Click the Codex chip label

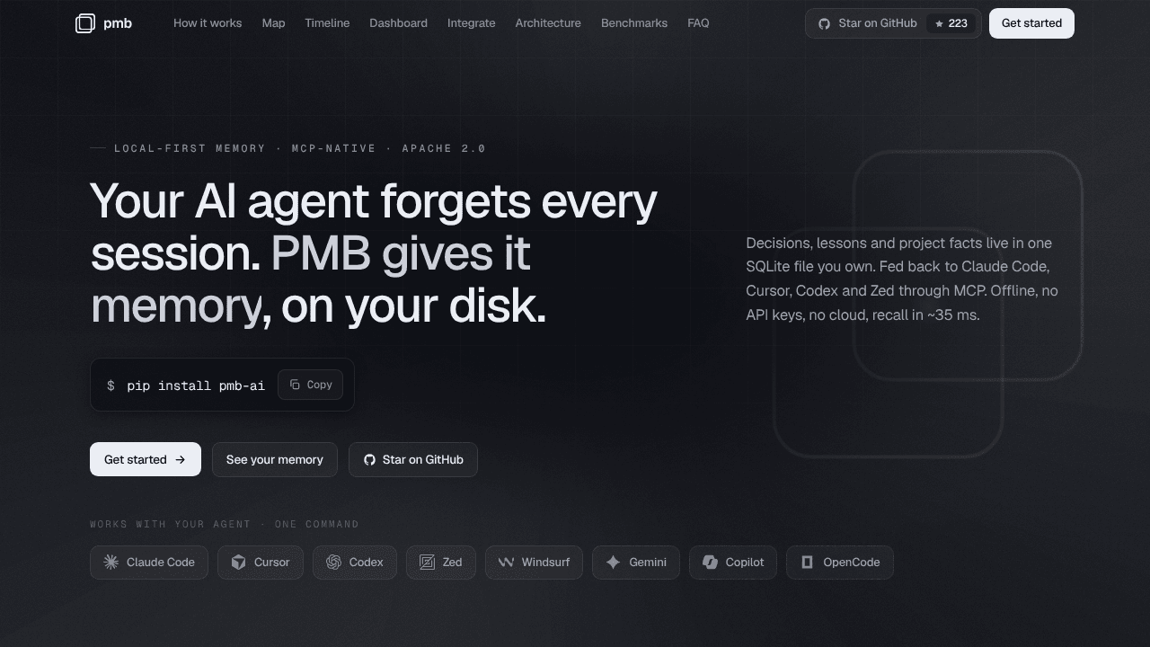[x=367, y=563]
